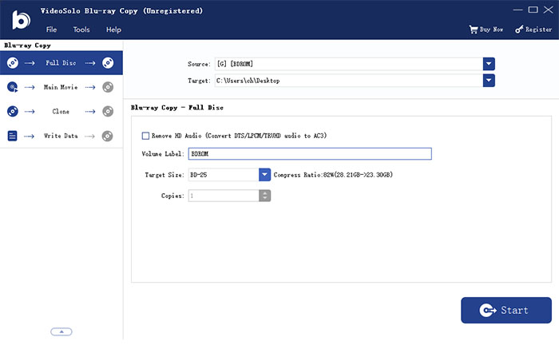Image resolution: width=559 pixels, height=345 pixels.
Task: Collapse the sidebar bottom arrow toggle
Action: (61, 331)
